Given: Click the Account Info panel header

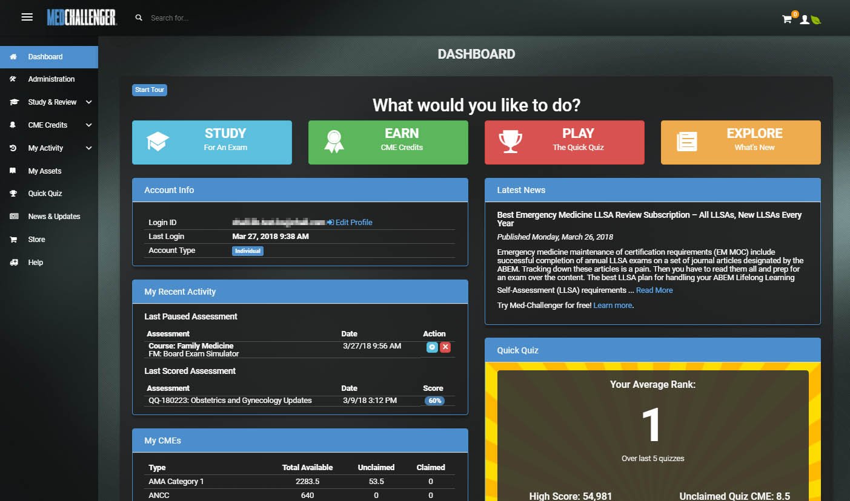Looking at the screenshot, I should coord(300,190).
